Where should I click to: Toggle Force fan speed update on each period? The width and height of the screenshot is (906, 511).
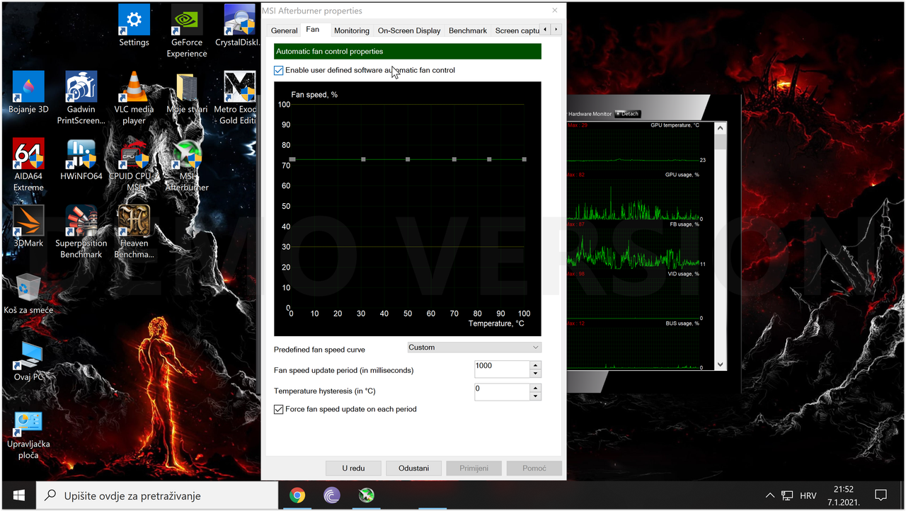tap(279, 409)
